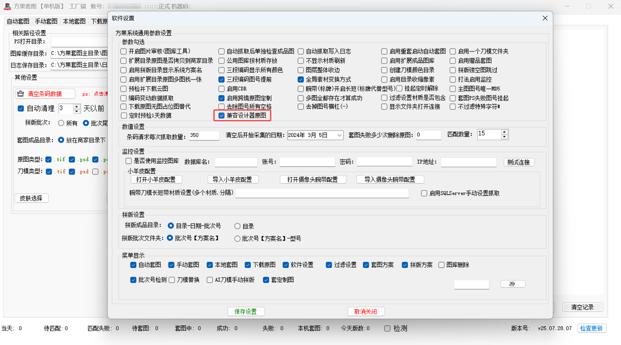Uncheck 手动套图 in 菜单显示

171,265
